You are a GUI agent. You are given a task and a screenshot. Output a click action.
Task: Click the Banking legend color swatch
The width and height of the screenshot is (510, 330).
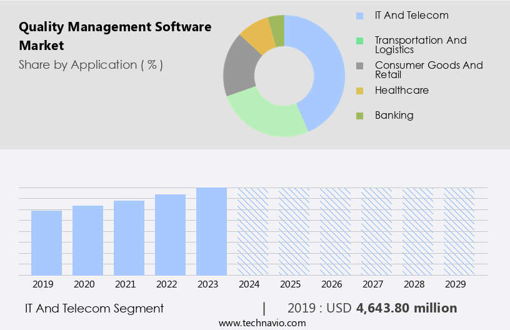359,116
